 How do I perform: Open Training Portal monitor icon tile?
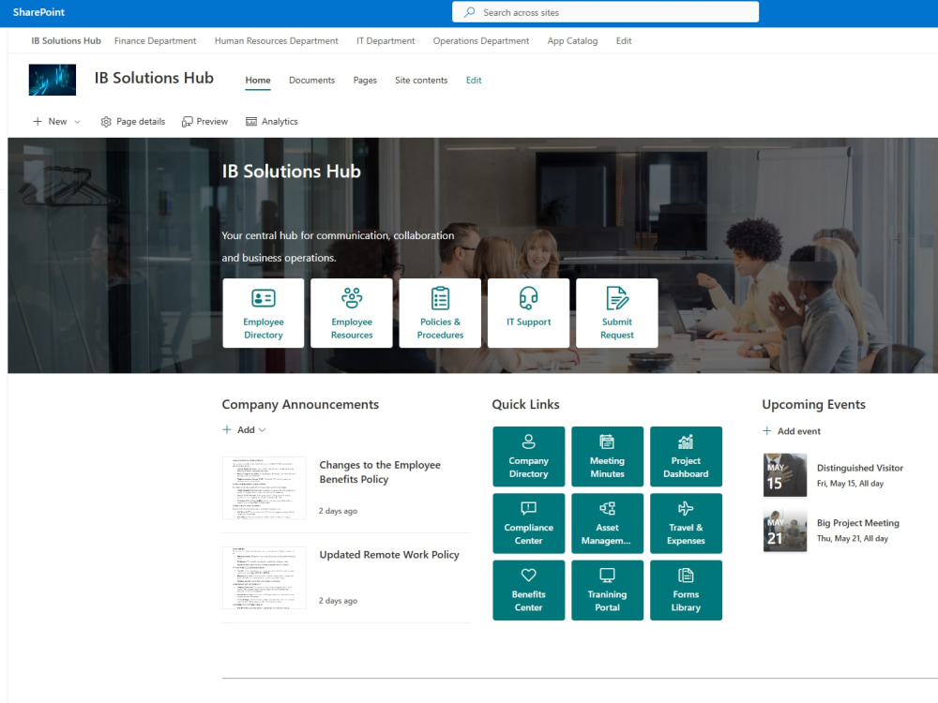click(x=607, y=576)
